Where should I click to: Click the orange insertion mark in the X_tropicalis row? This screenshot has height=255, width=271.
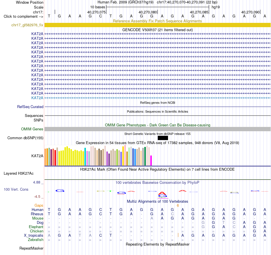(178, 235)
